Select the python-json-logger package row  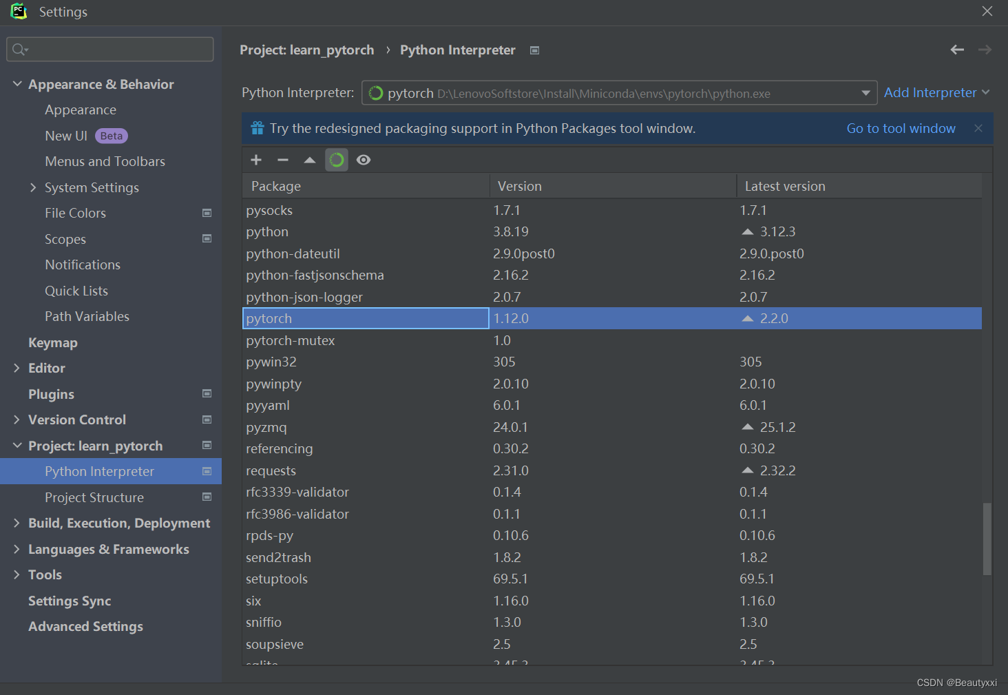612,297
